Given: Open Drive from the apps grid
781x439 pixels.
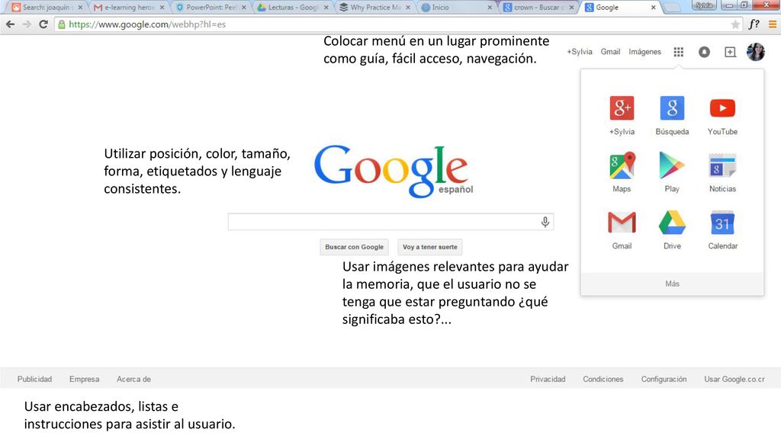Looking at the screenshot, I should (x=672, y=223).
